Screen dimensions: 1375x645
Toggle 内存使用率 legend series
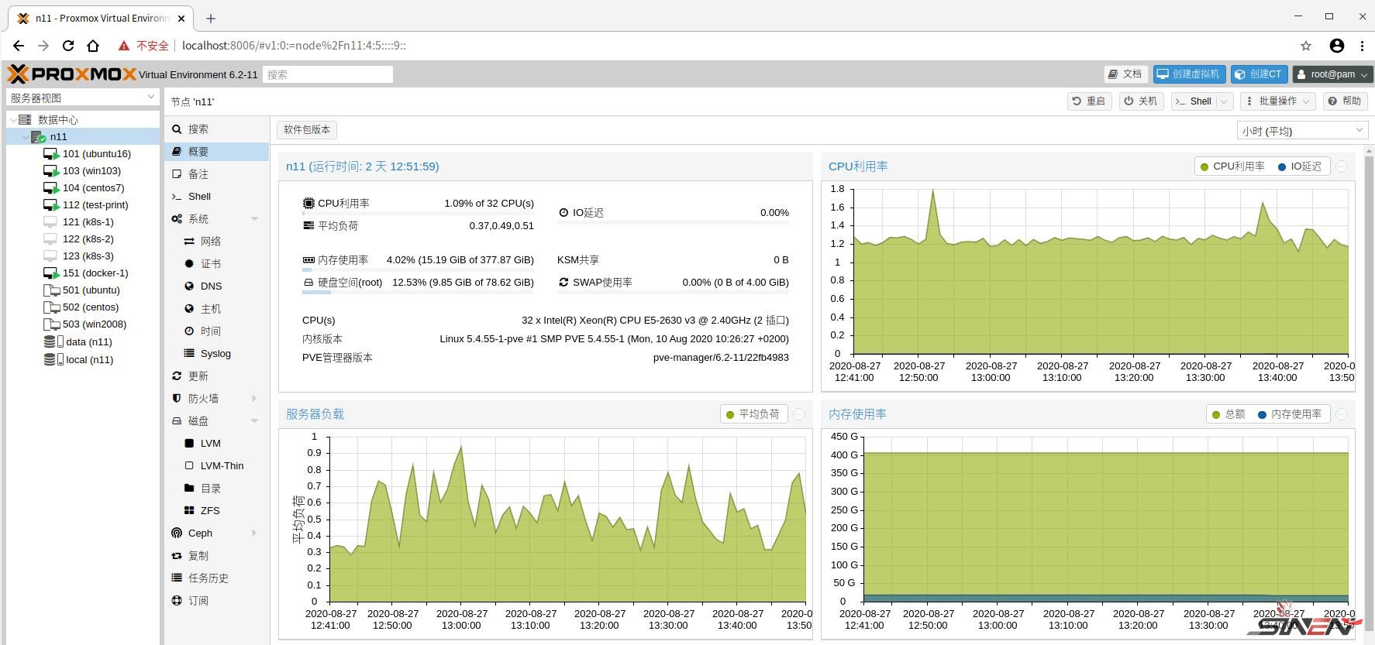click(x=1290, y=414)
